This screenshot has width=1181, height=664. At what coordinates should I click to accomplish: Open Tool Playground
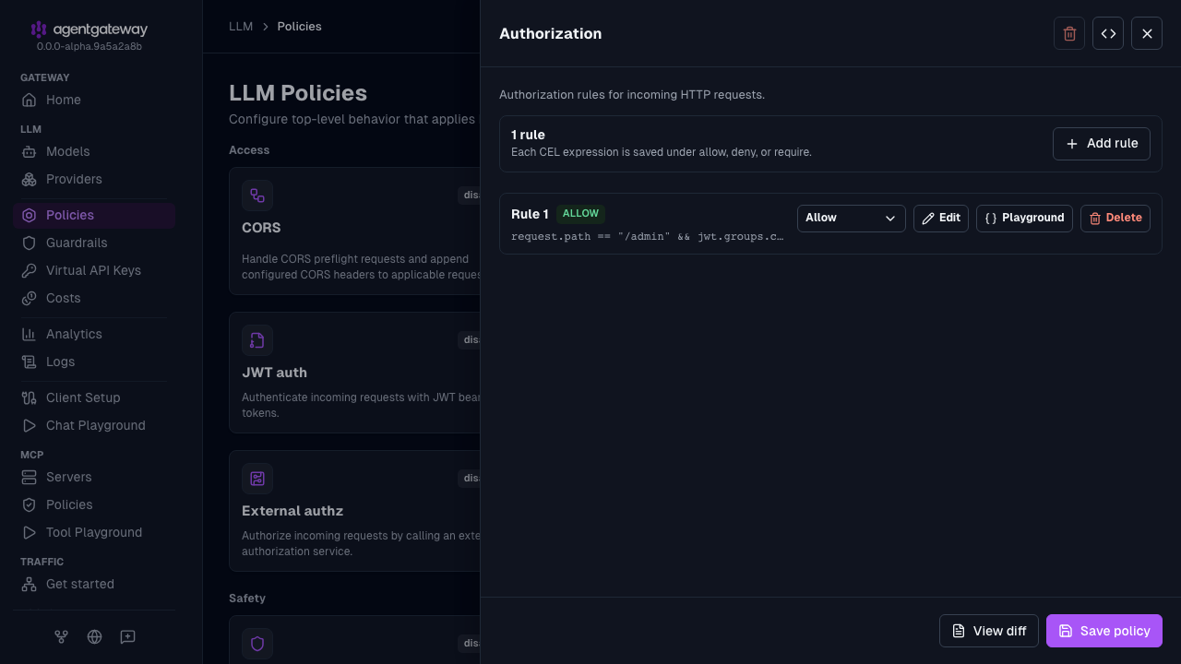point(94,532)
